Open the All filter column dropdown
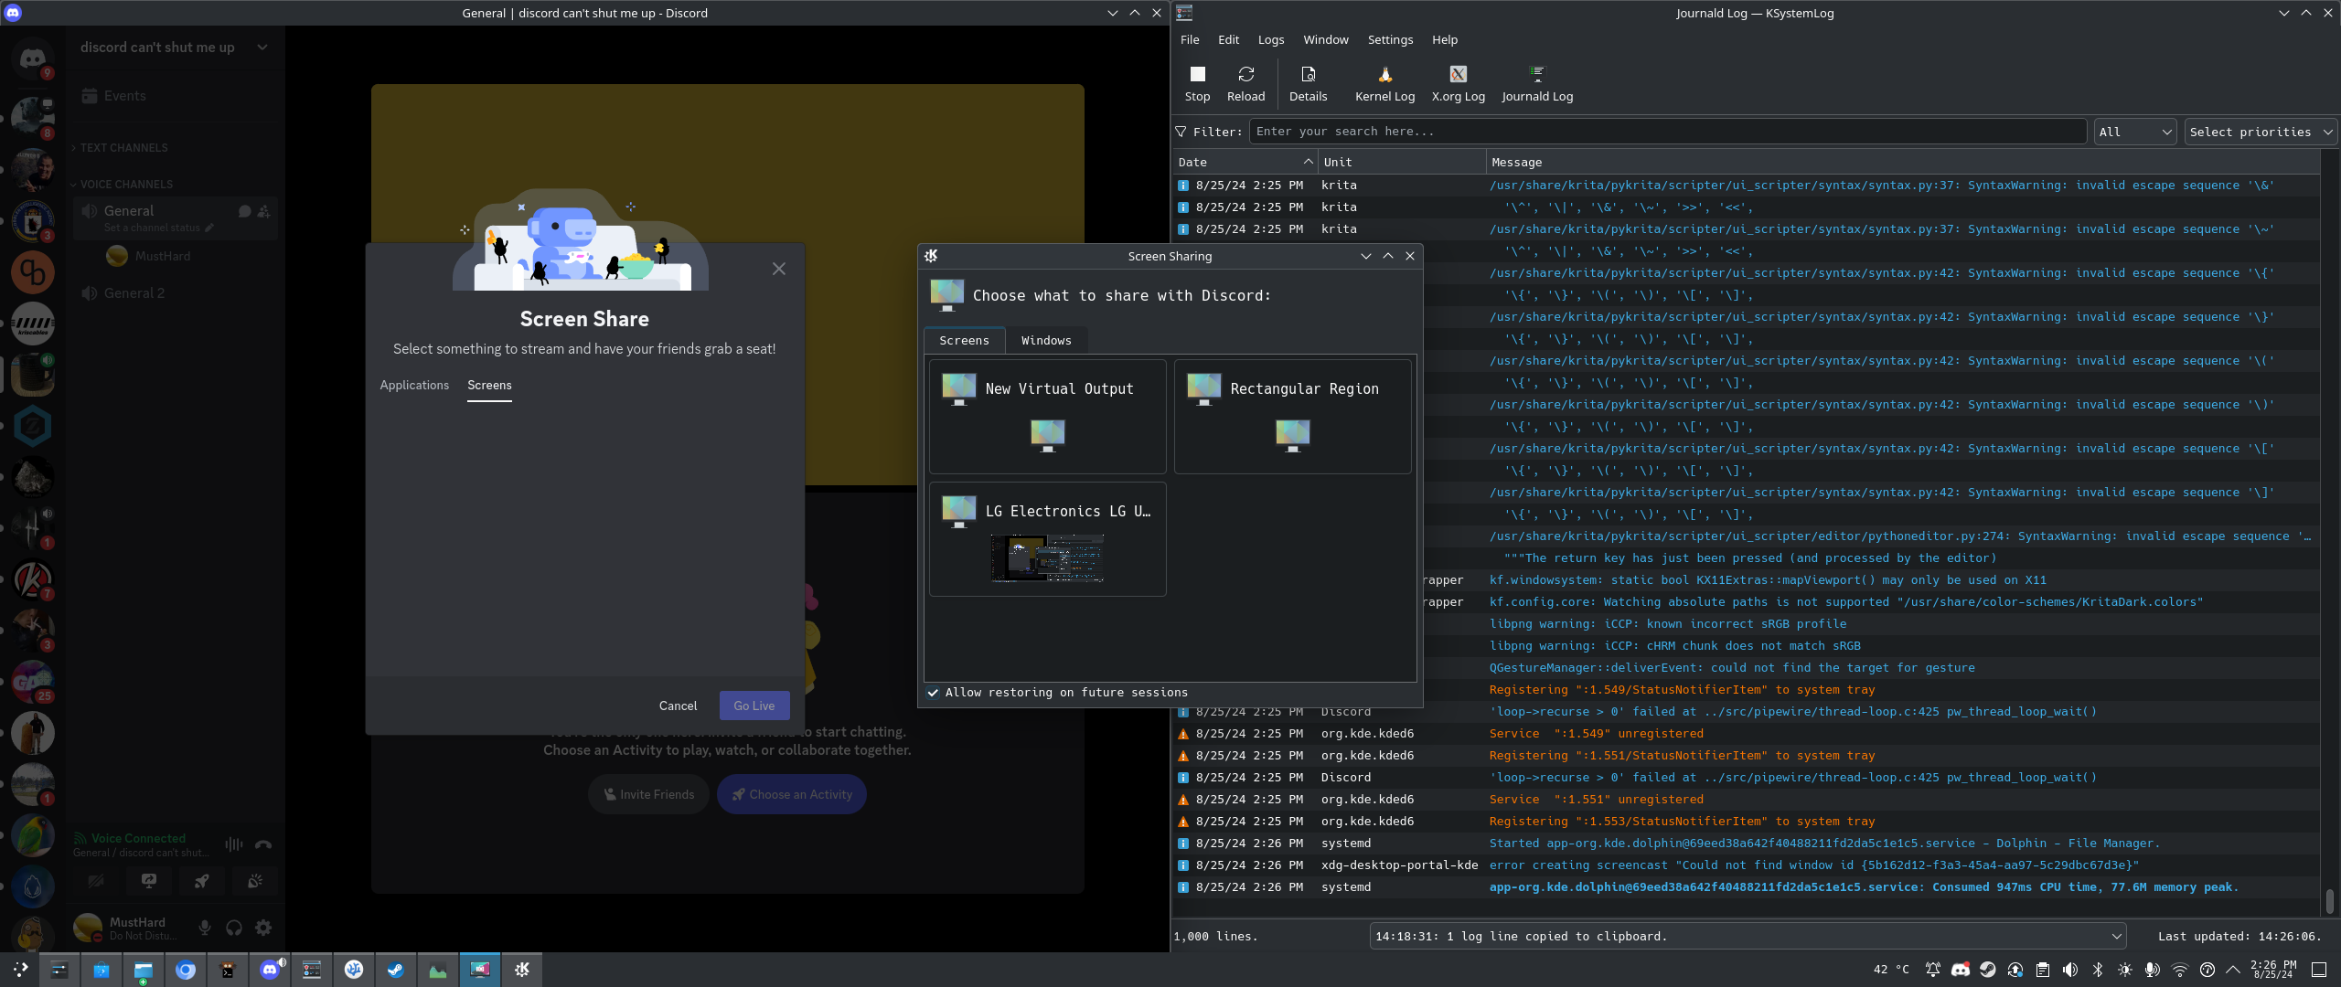This screenshot has width=2341, height=987. [x=2135, y=132]
